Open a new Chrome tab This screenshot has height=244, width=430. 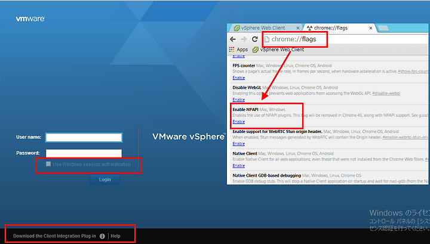(383, 28)
